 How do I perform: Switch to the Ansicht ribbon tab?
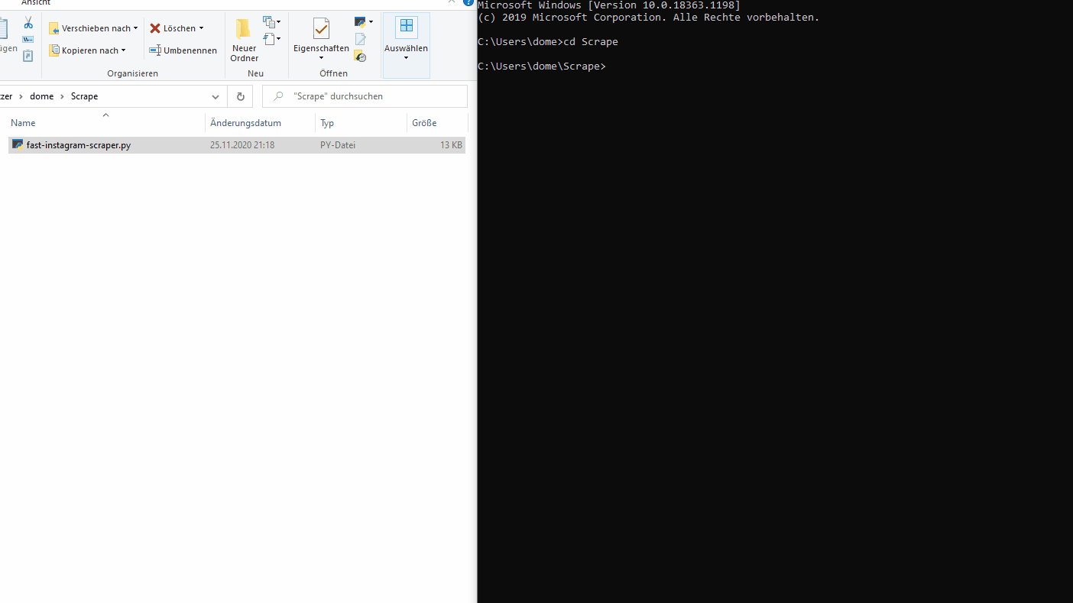coord(36,3)
